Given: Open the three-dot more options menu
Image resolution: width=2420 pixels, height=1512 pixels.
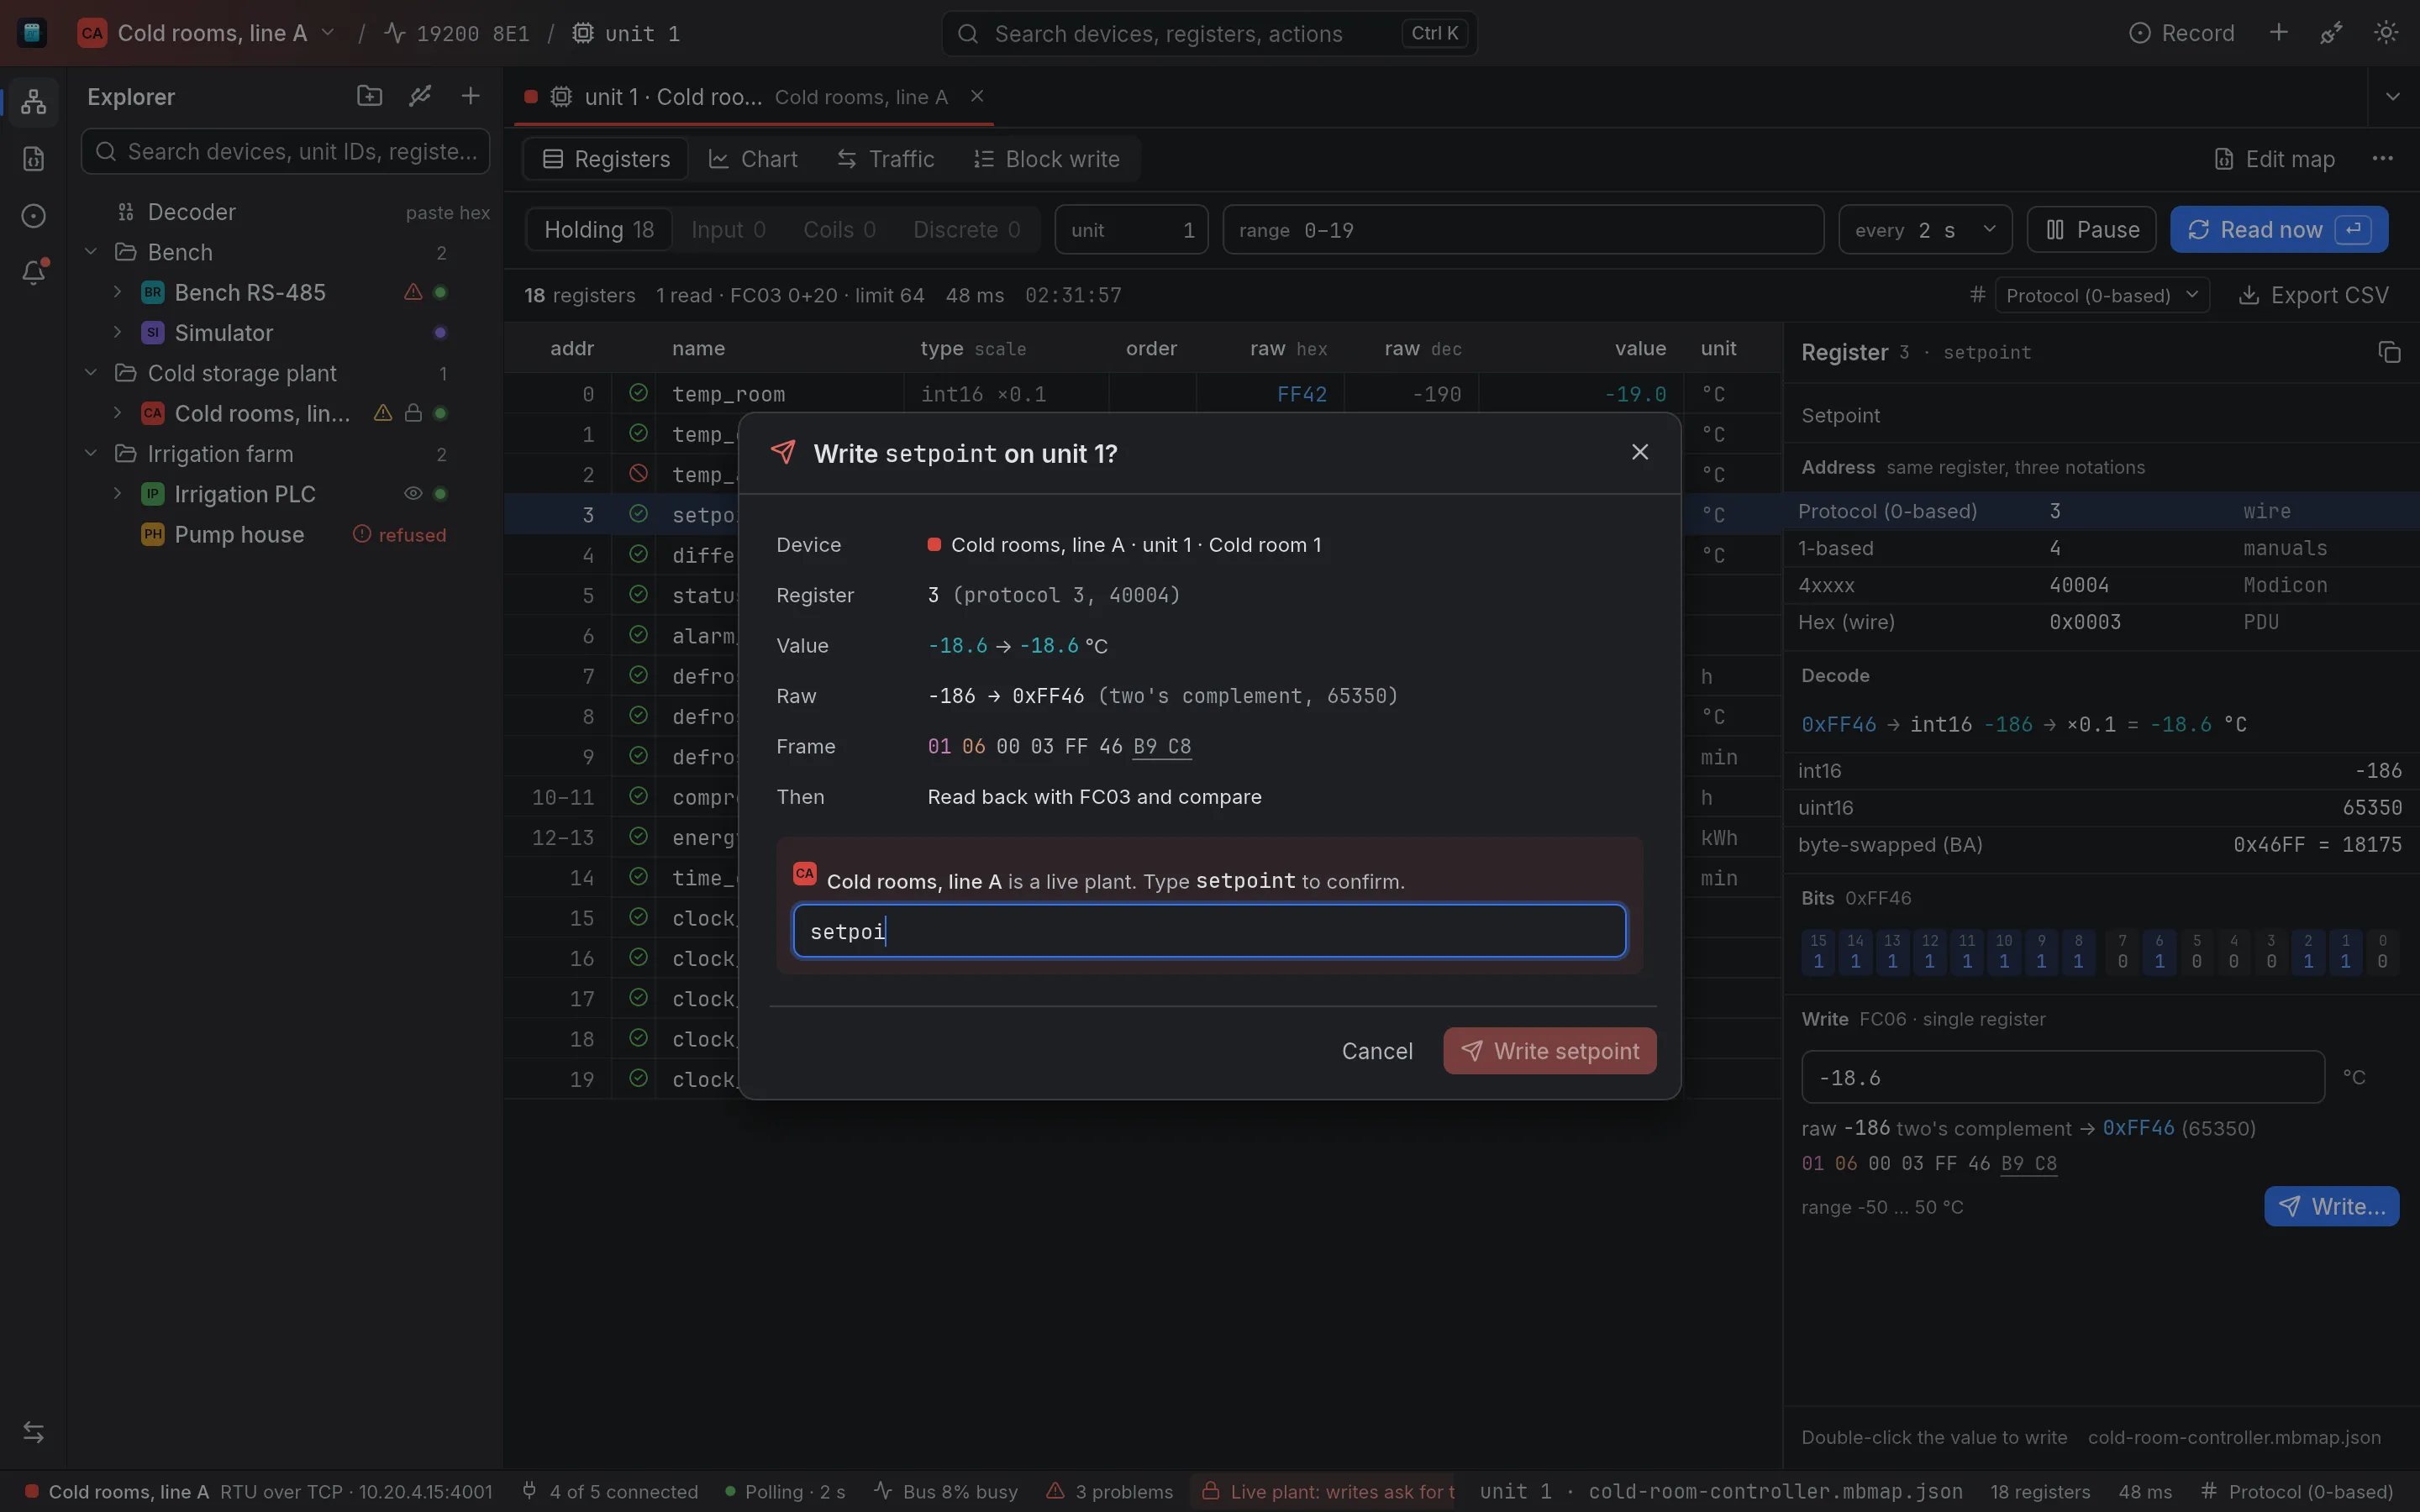Looking at the screenshot, I should click(2382, 159).
